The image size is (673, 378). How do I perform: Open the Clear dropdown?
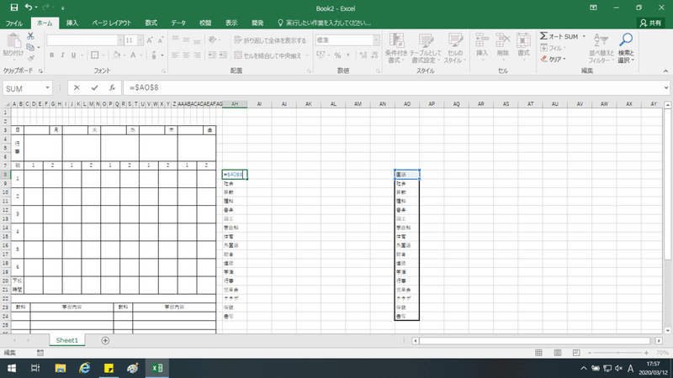(x=554, y=59)
